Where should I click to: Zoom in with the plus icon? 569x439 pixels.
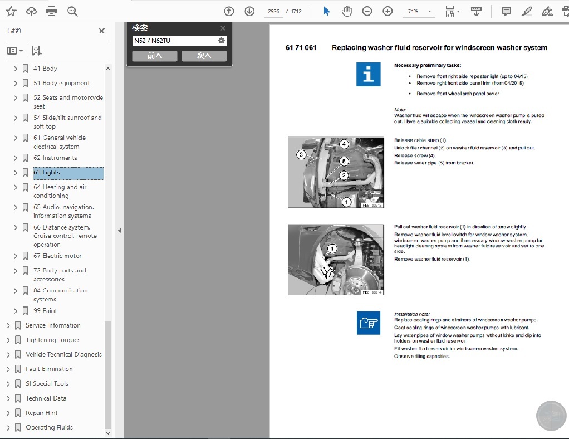[x=387, y=11]
